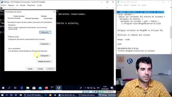Click host Cortana circle icon
The image size is (172, 97).
pos(11,95)
